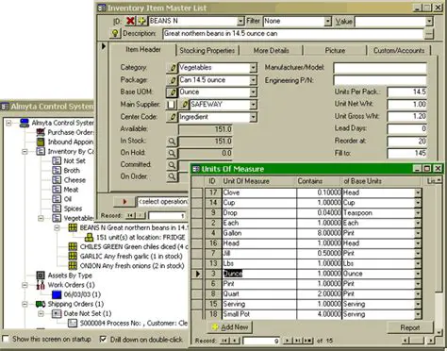Click the pencil edit icon beside Category
The height and width of the screenshot is (351, 447).
tap(172, 68)
